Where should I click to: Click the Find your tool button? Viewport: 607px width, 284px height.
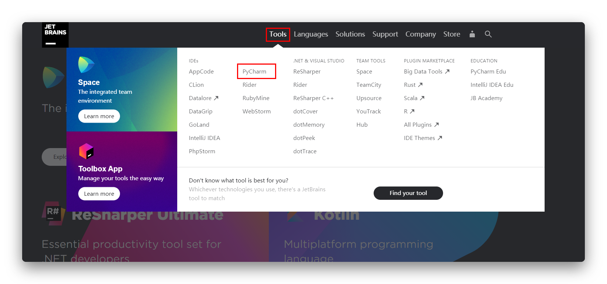(x=408, y=193)
